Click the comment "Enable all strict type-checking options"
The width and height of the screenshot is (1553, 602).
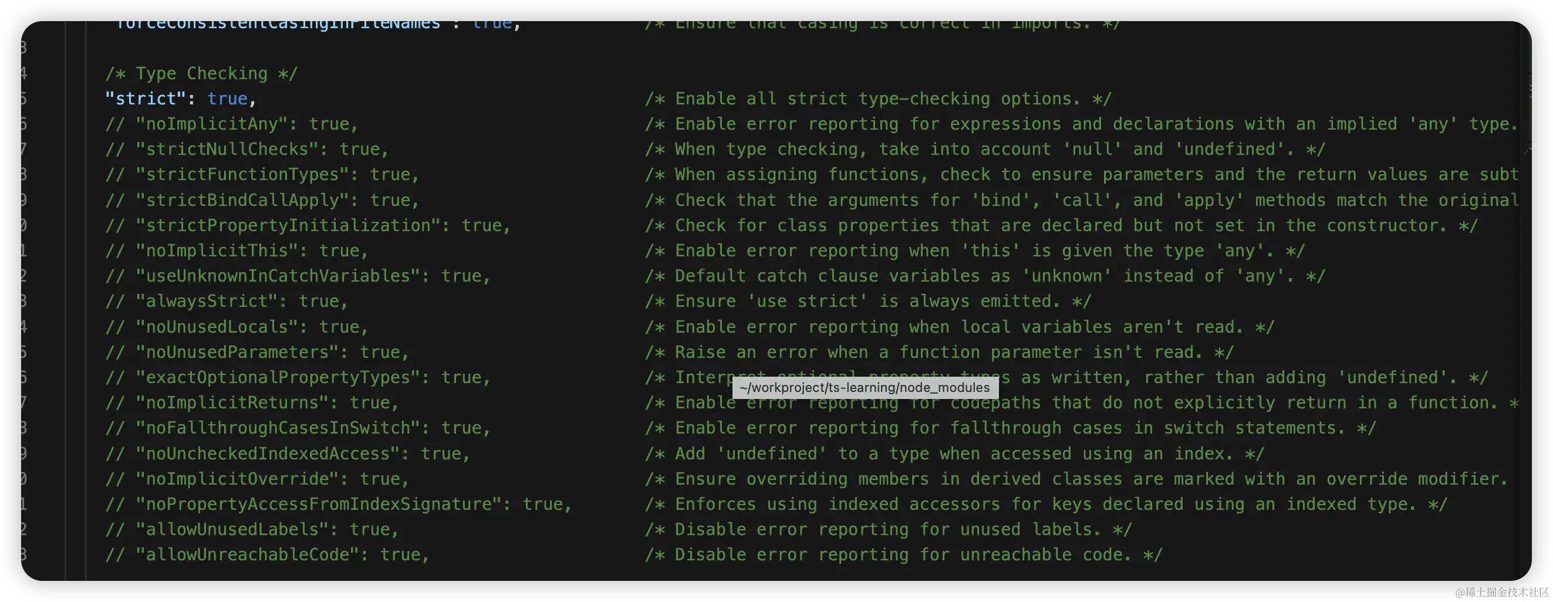(x=878, y=98)
